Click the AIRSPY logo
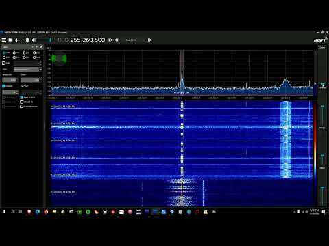The image size is (329, 246). [319, 40]
